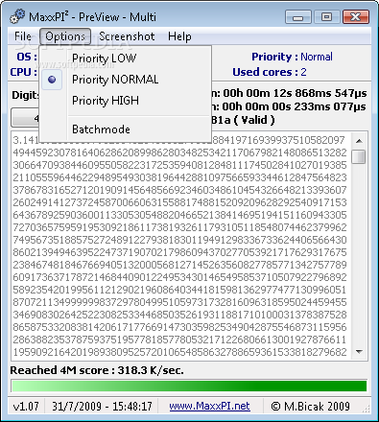379x422 pixels.
Task: Close the Options menu
Action: (65, 36)
